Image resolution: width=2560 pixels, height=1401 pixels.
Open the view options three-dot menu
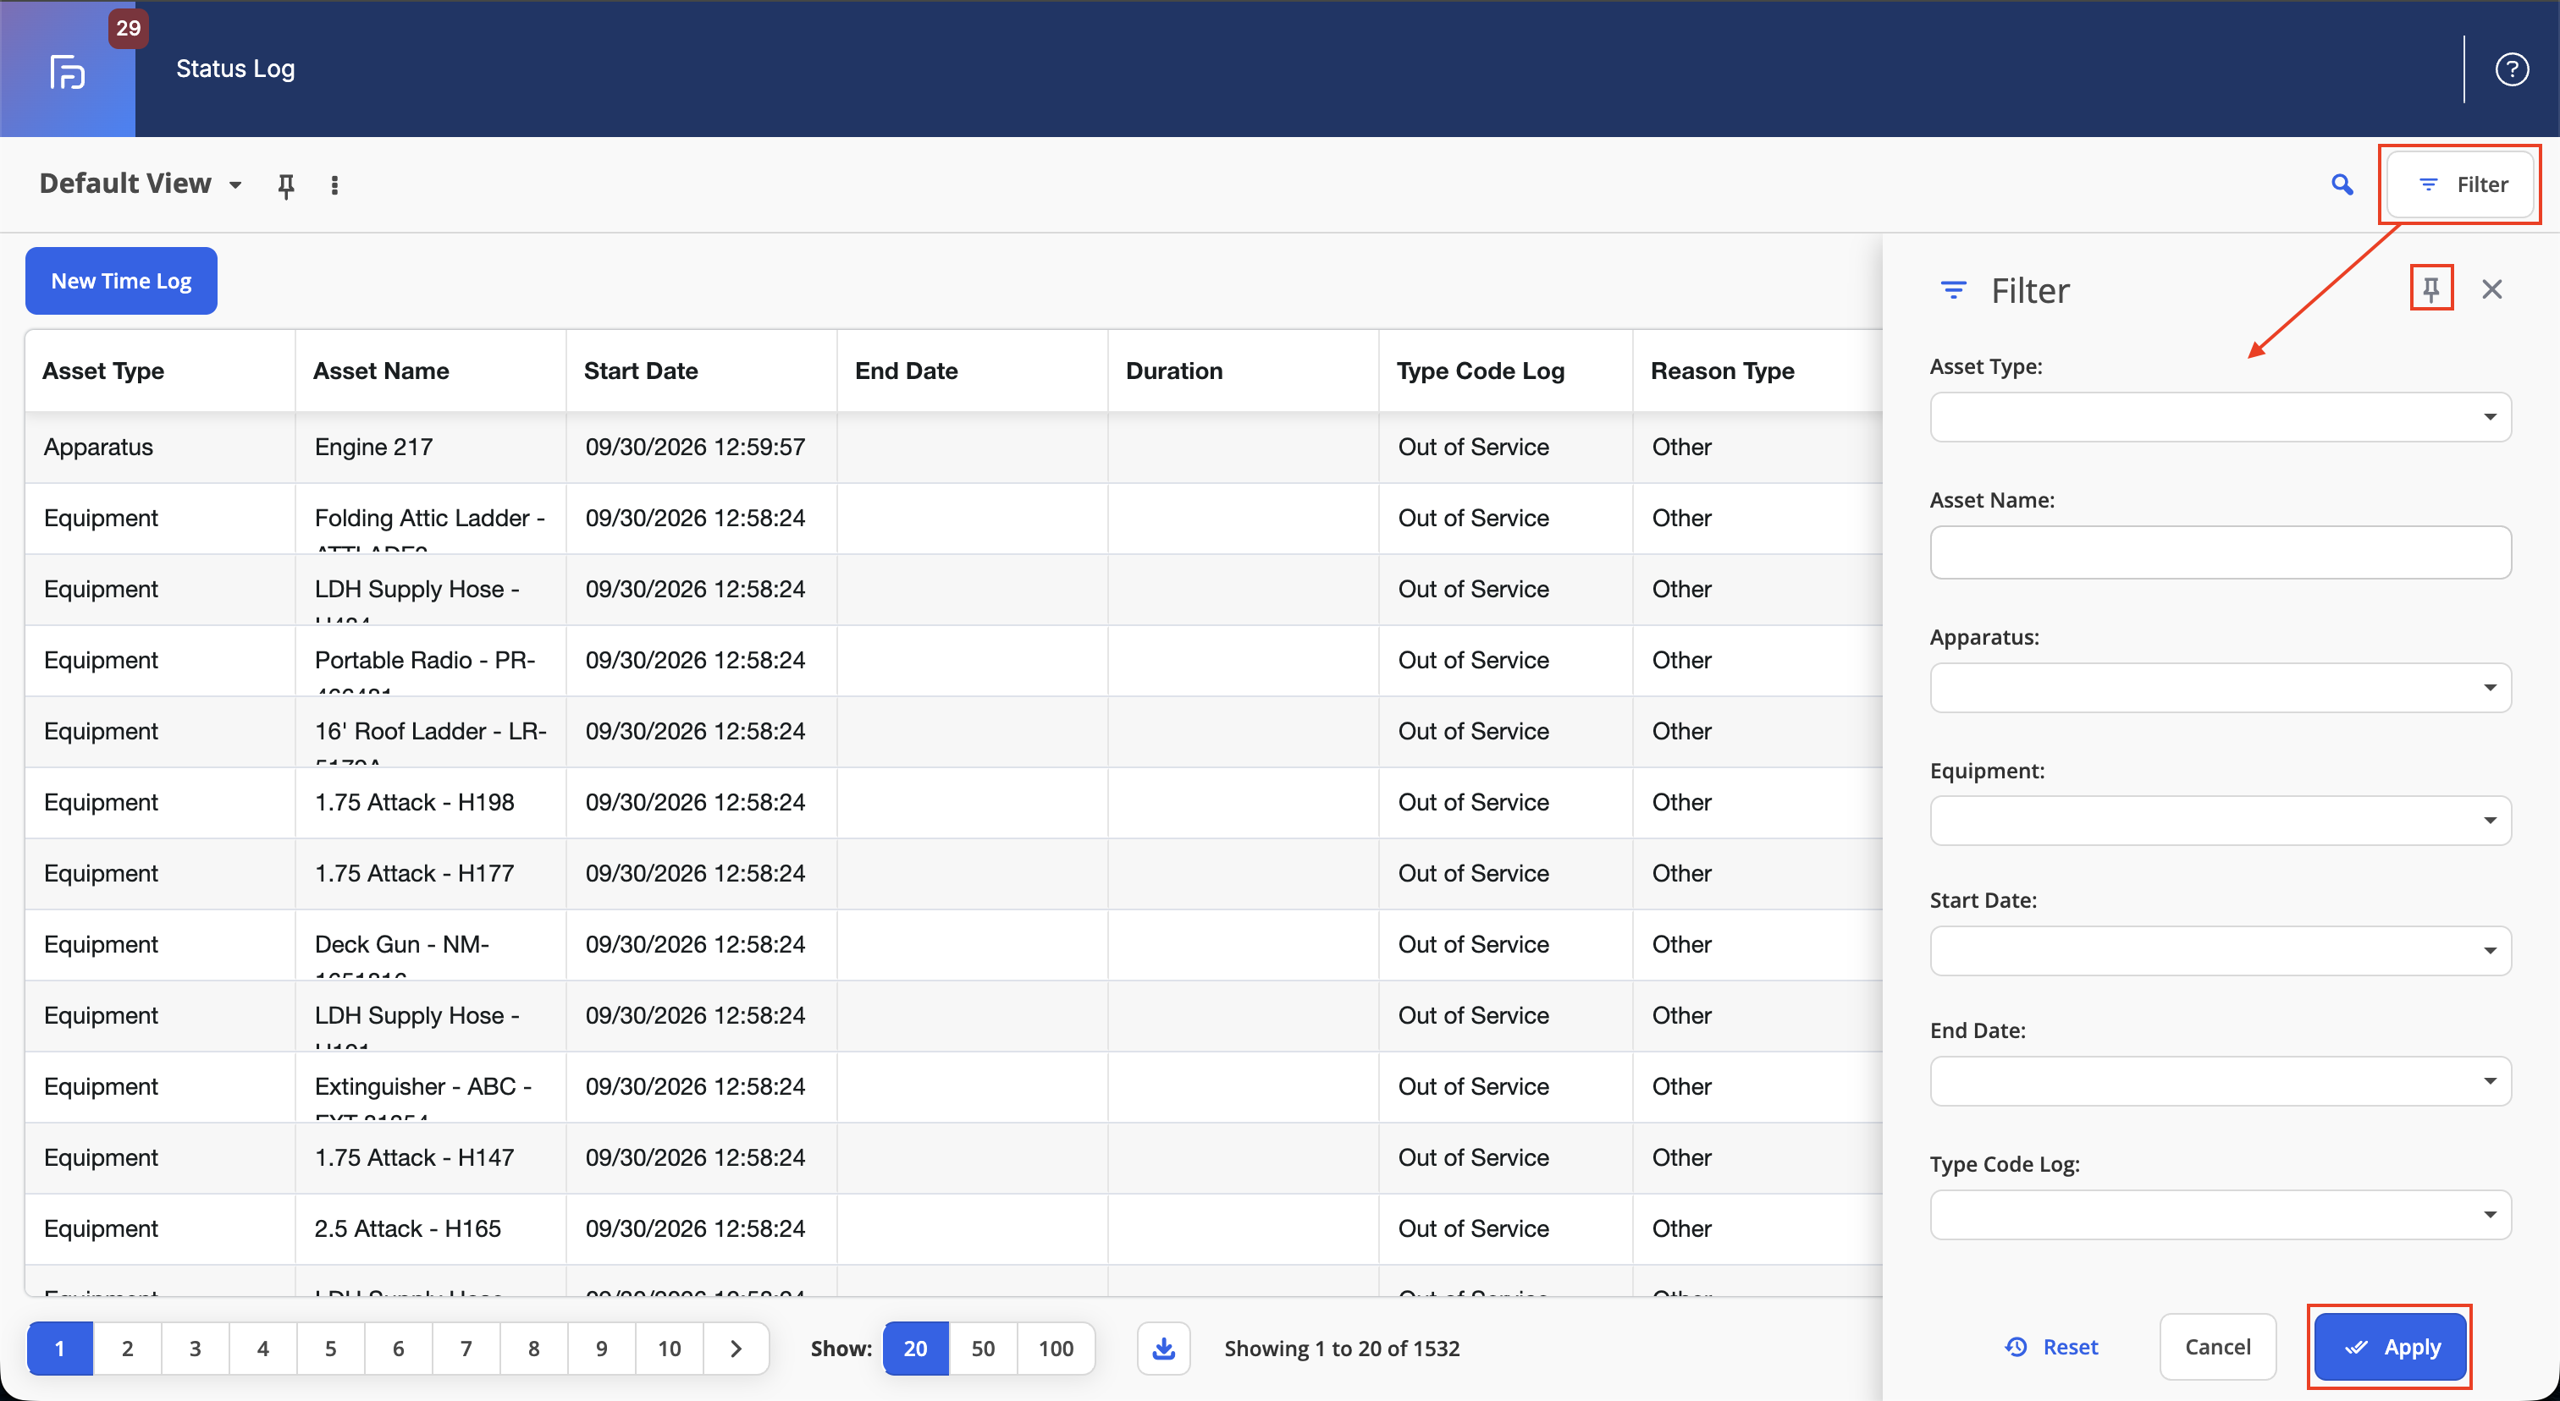click(335, 185)
